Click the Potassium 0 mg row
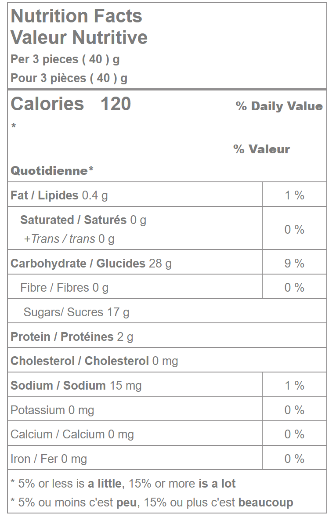The width and height of the screenshot is (336, 517). [x=52, y=410]
